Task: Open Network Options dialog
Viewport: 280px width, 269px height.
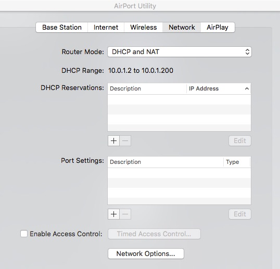Action: pos(146,253)
